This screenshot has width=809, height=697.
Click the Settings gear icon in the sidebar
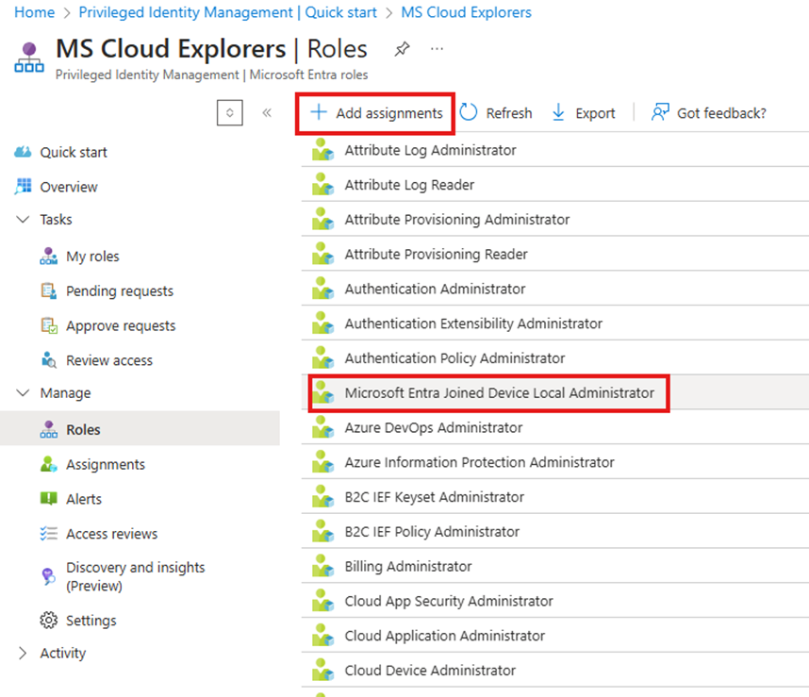(49, 621)
